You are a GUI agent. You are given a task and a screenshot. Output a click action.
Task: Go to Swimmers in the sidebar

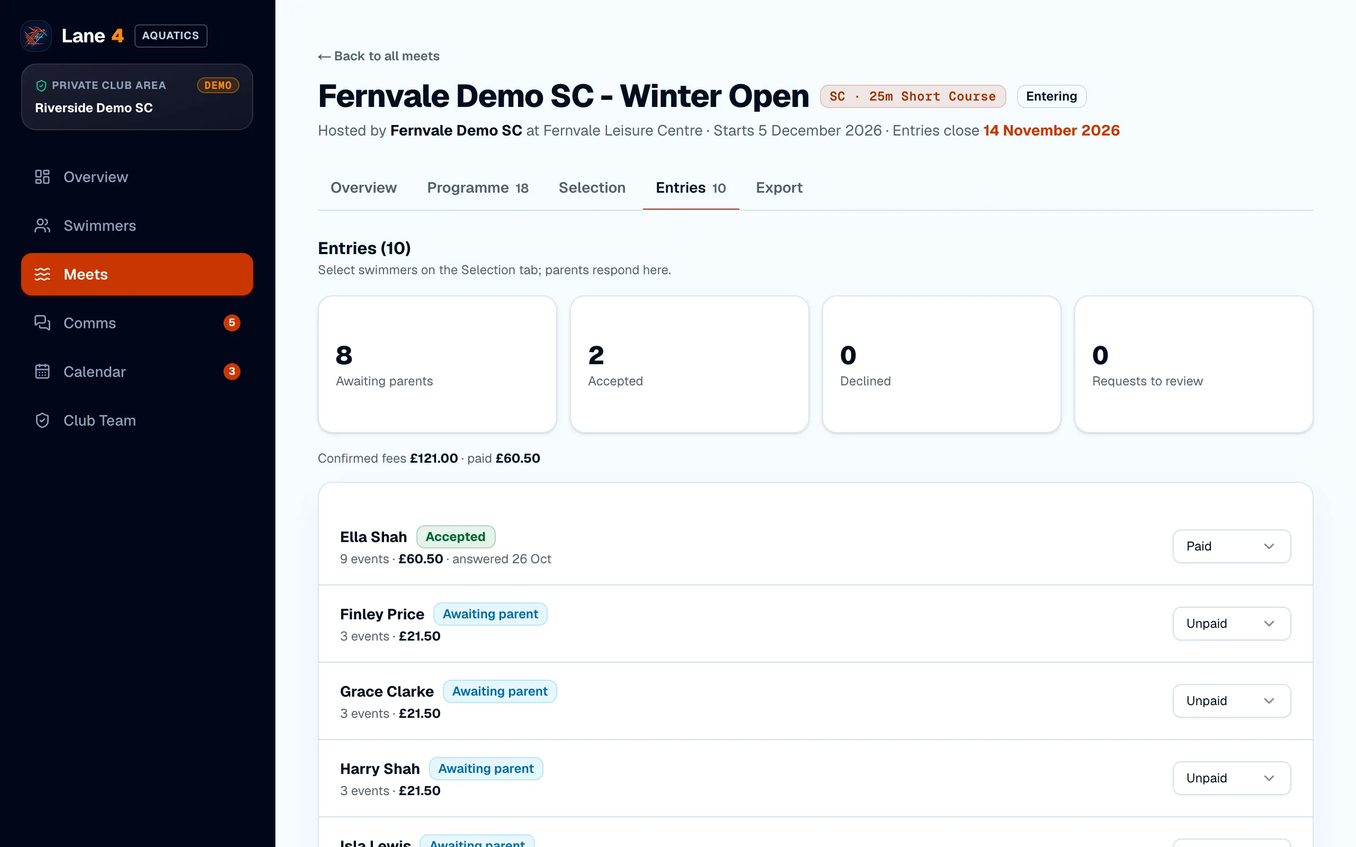tap(137, 226)
